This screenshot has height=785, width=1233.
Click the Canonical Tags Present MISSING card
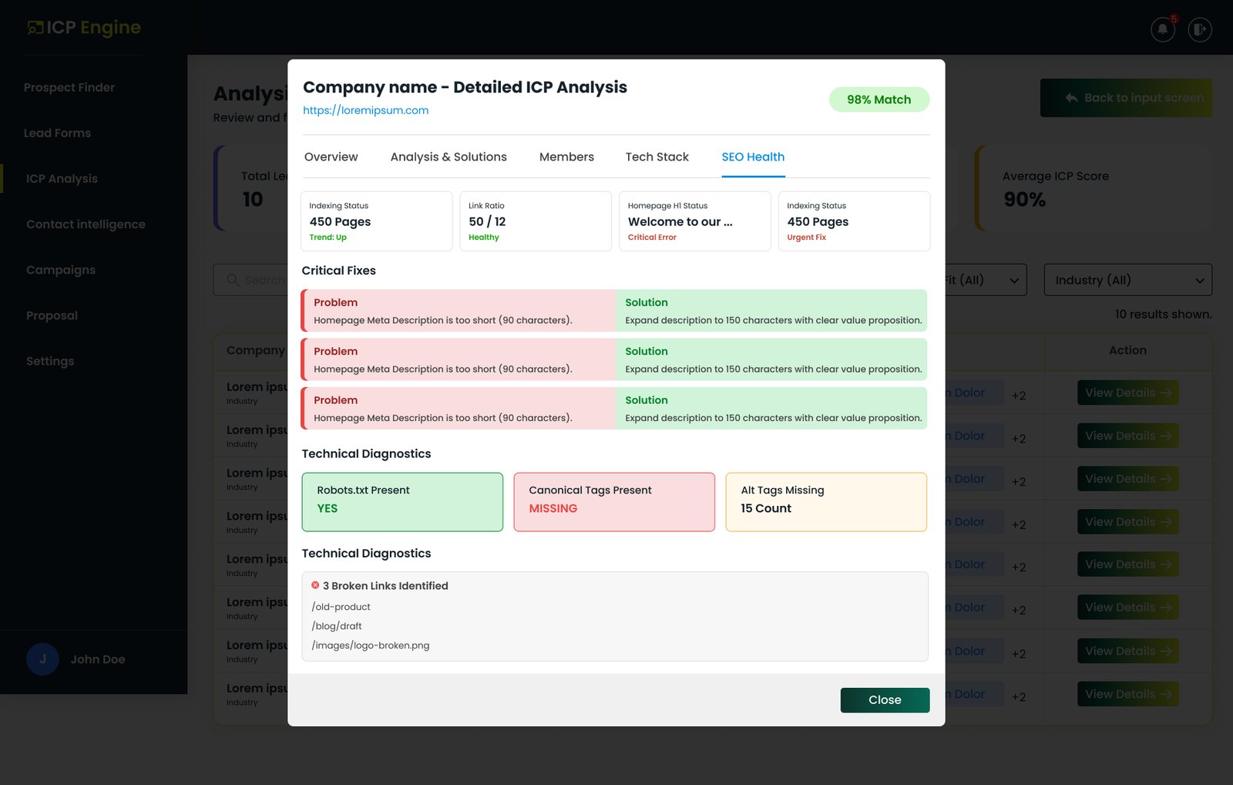[614, 502]
